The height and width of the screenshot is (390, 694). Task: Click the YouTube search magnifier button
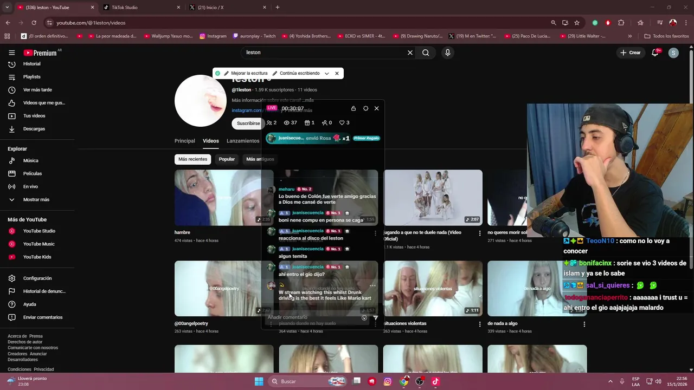(426, 53)
